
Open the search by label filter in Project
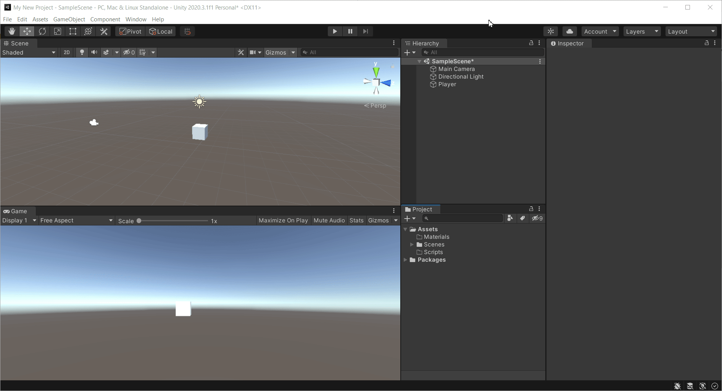tap(523, 218)
